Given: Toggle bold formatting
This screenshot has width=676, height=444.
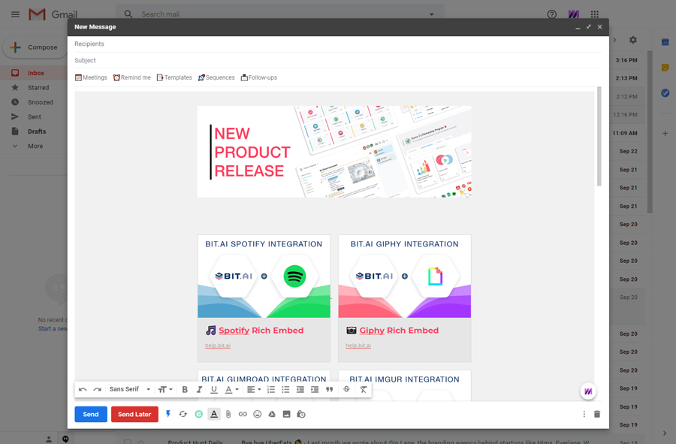Looking at the screenshot, I should click(x=184, y=390).
